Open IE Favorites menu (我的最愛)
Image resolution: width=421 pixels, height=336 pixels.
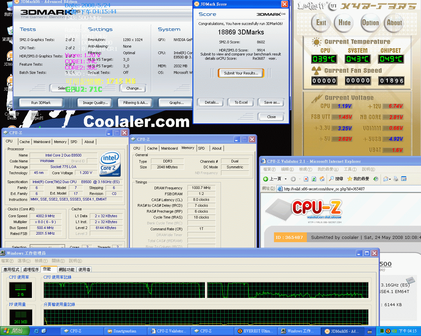click(x=328, y=169)
